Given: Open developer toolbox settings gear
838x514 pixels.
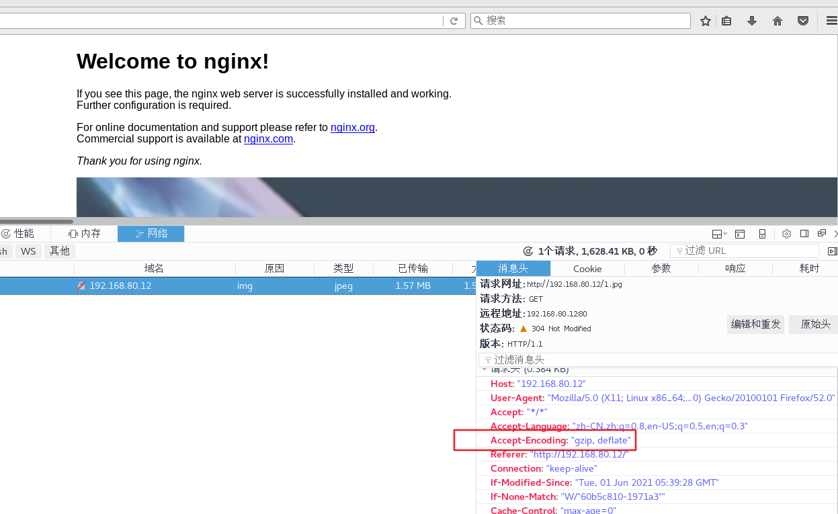Looking at the screenshot, I should (786, 234).
